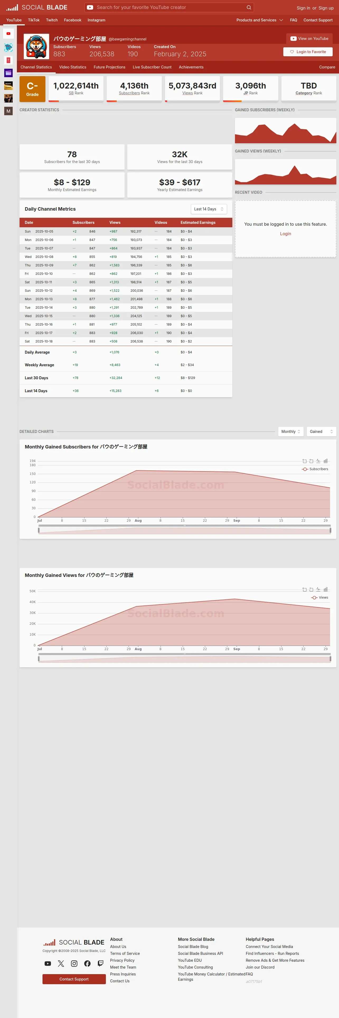This screenshot has width=339, height=1018.
Task: Click reset zoom icon on Views chart
Action: (x=311, y=589)
